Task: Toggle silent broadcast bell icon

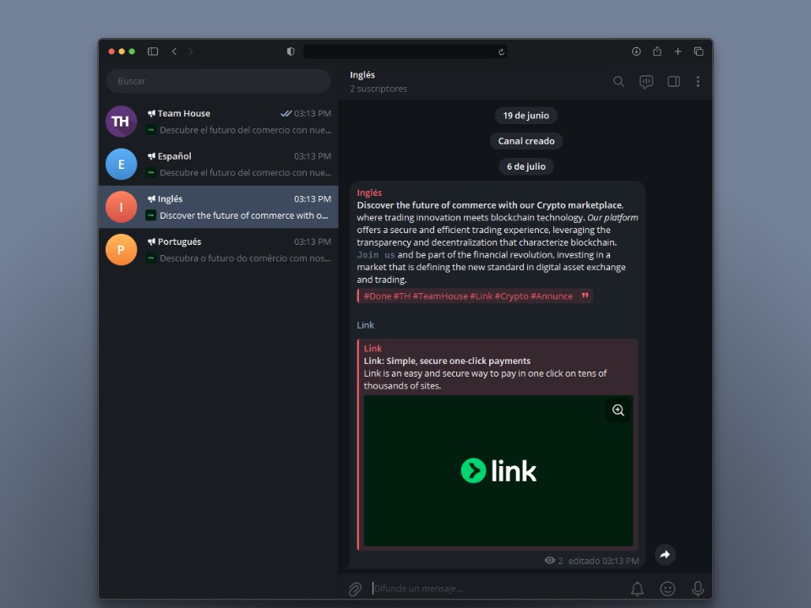Action: [638, 589]
